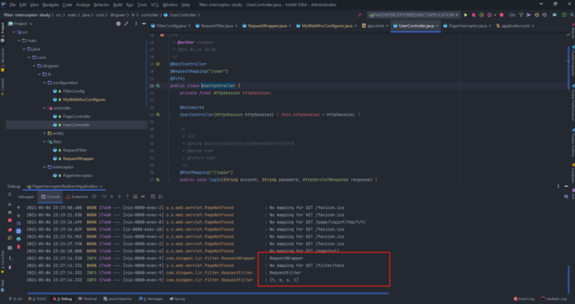Toggle scroll to end in console

[19, 231]
